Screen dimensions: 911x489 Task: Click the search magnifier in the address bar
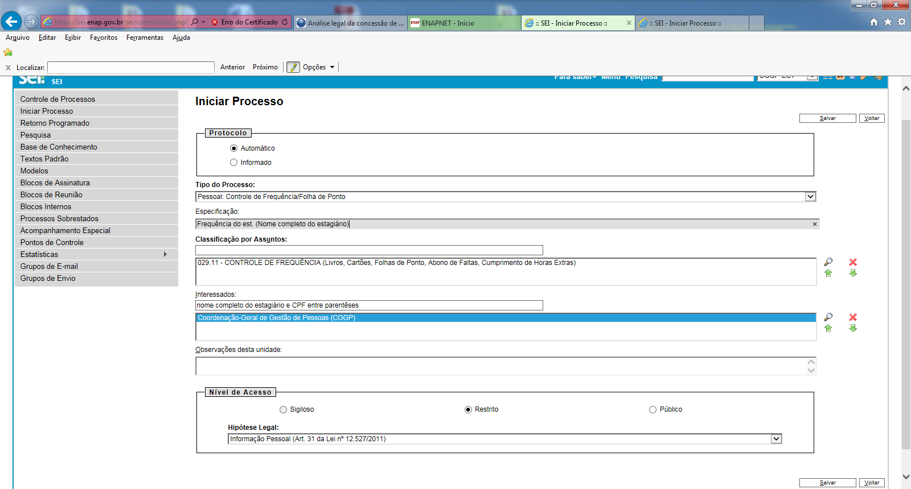point(195,22)
